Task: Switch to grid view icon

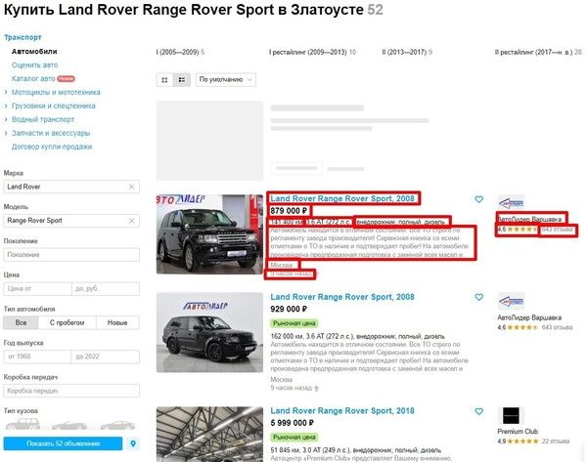Action: tap(164, 80)
